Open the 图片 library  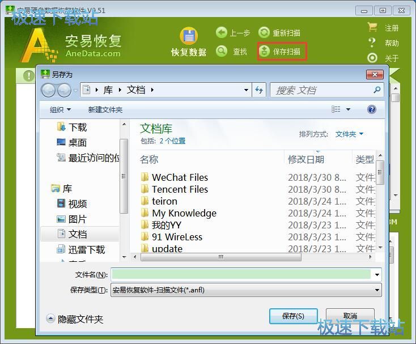pyautogui.click(x=72, y=219)
